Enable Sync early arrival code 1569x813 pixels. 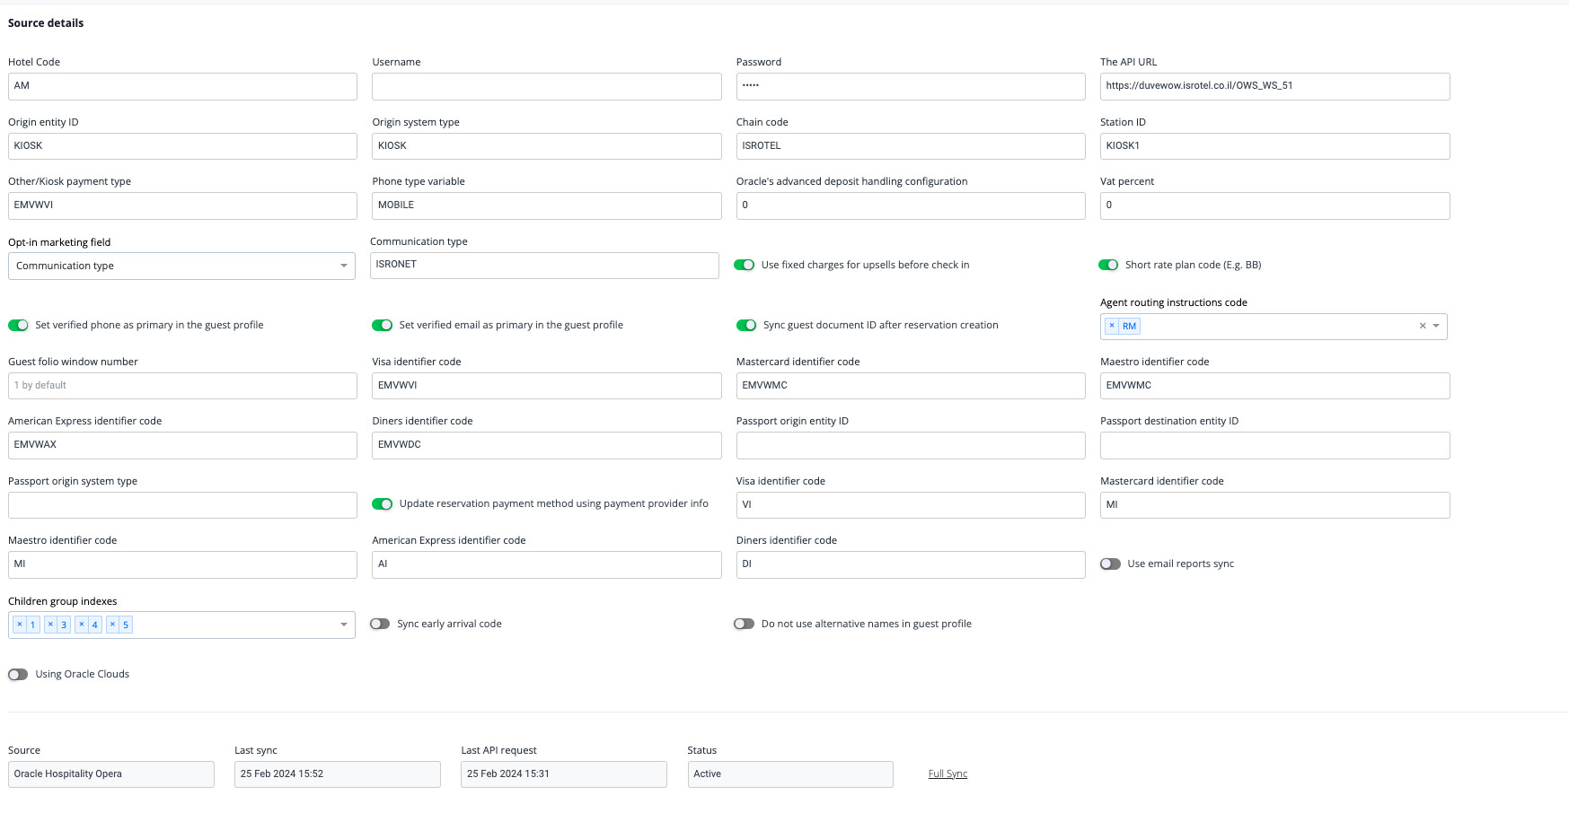click(380, 625)
